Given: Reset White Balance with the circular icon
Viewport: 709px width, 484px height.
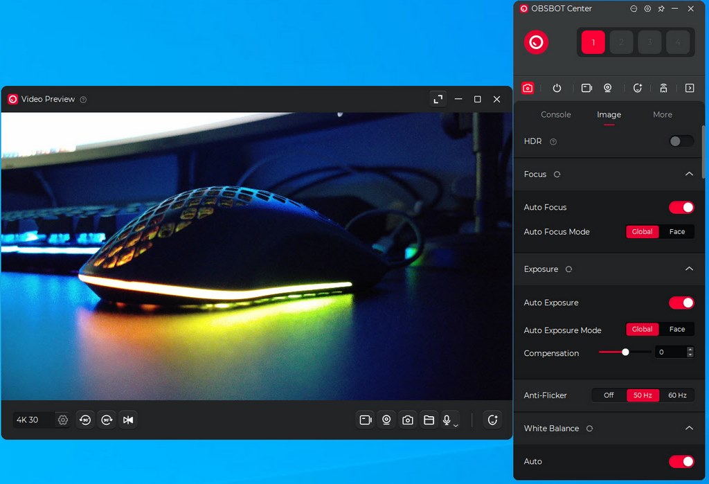Looking at the screenshot, I should click(x=590, y=429).
